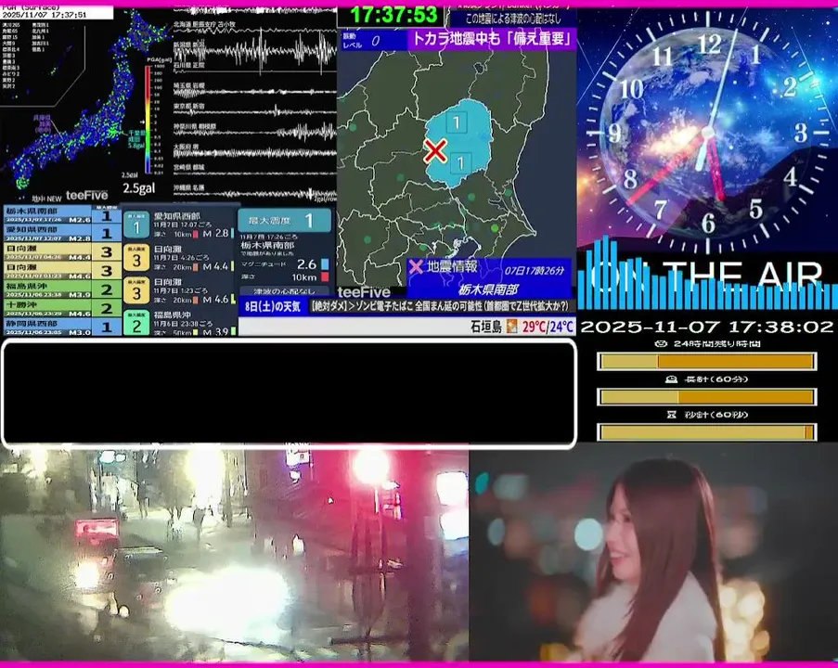838x668 pixels.
Task: Click the yellow intensity 3 badge for 日向灘 M4.4
Action: (136, 258)
